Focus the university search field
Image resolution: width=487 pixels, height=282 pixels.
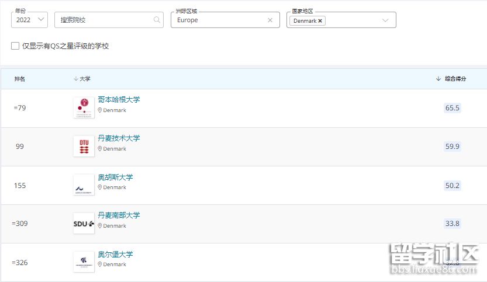(x=109, y=20)
